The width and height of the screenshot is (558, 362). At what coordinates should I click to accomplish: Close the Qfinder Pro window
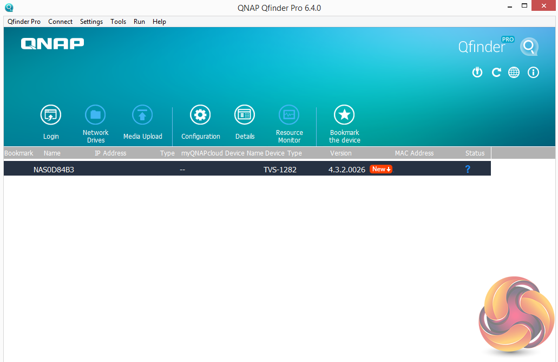coord(543,6)
